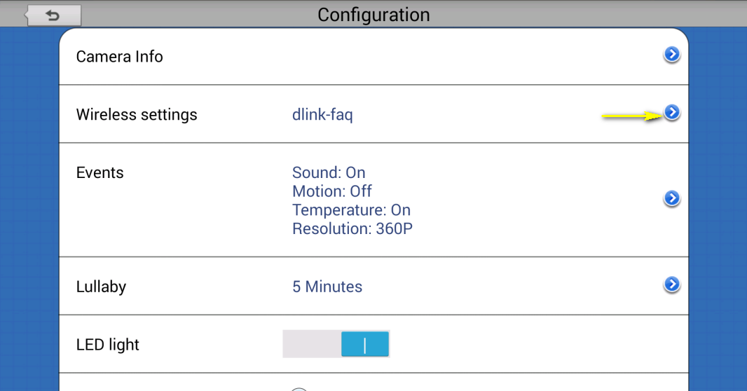Click the gray off side of the LED switch
Viewport: 747px width, 391px height.
(x=312, y=344)
